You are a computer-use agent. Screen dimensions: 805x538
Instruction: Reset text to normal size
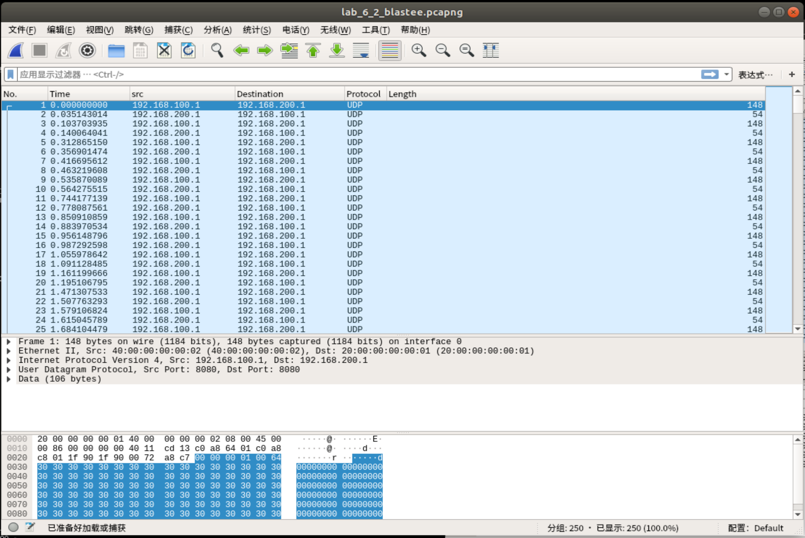click(467, 51)
